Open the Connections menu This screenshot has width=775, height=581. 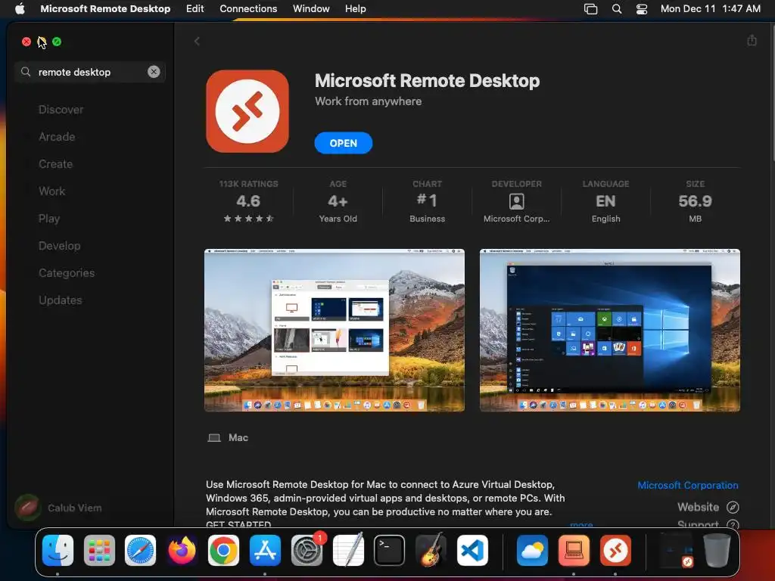tap(248, 8)
